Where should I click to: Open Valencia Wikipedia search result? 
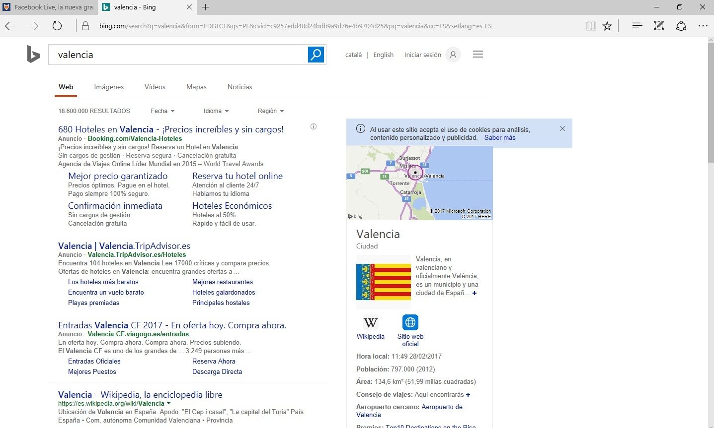tap(140, 395)
